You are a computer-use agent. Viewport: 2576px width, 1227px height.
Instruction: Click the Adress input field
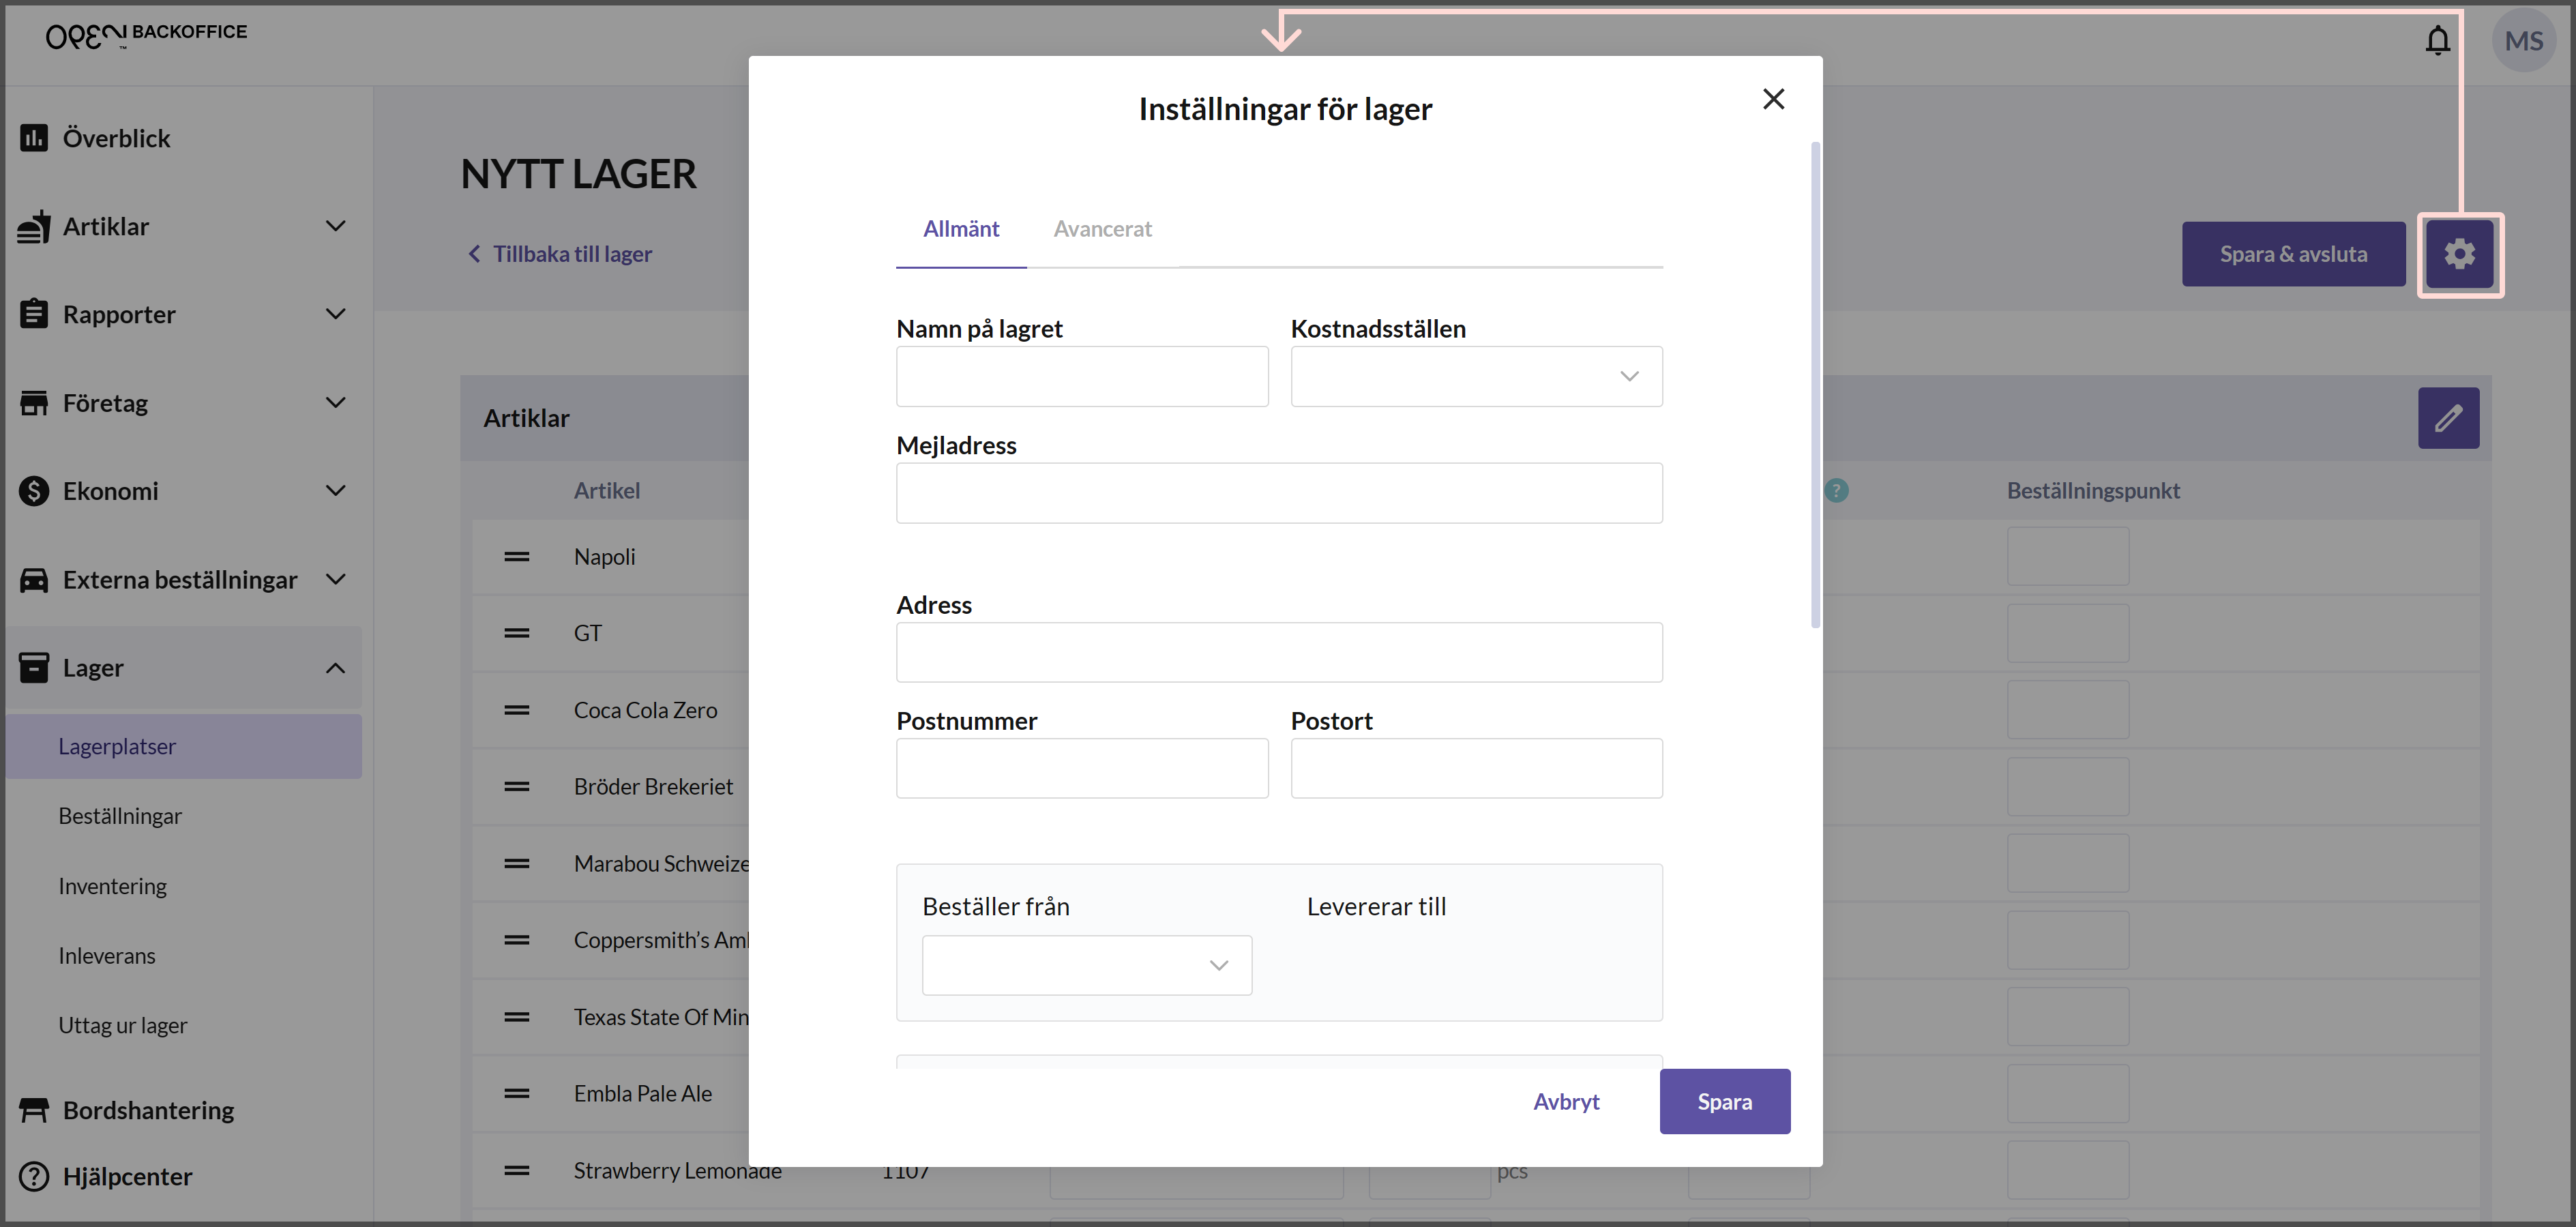(1279, 652)
